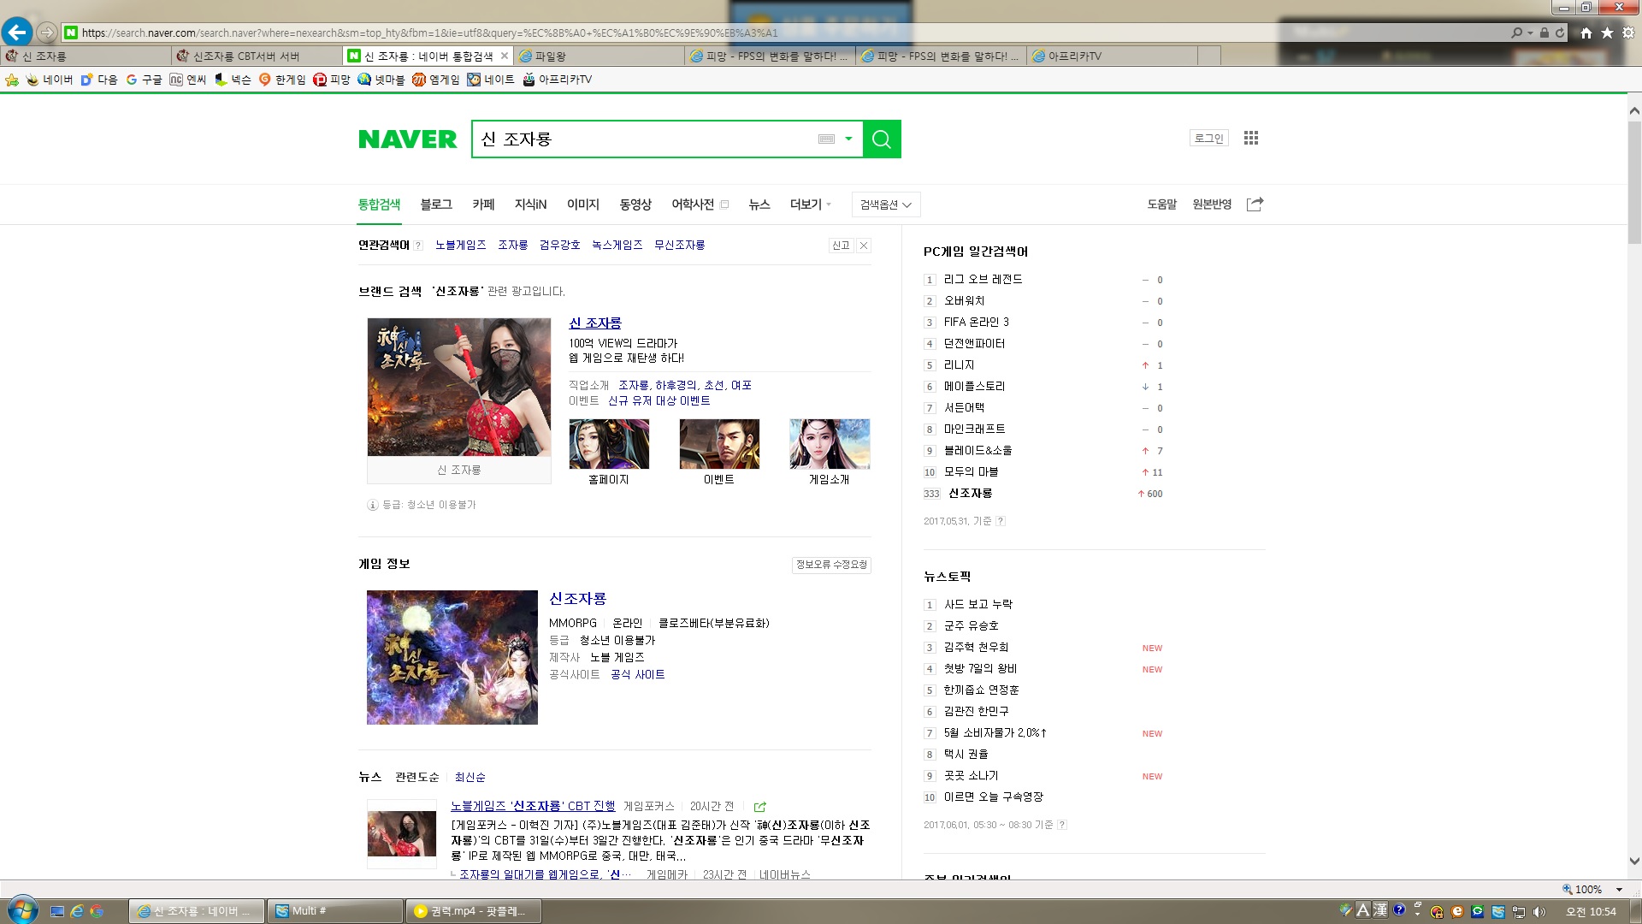Open favorites star icon in browser toolbar
This screenshot has width=1642, height=924.
pos(1607,33)
